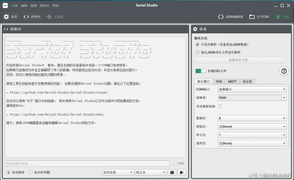This screenshot has width=294, height=180.
Task: Switch to the 网络 tab
Action: pos(219,82)
